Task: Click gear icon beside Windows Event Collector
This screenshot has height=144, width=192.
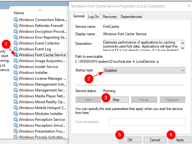Action: (16, 43)
